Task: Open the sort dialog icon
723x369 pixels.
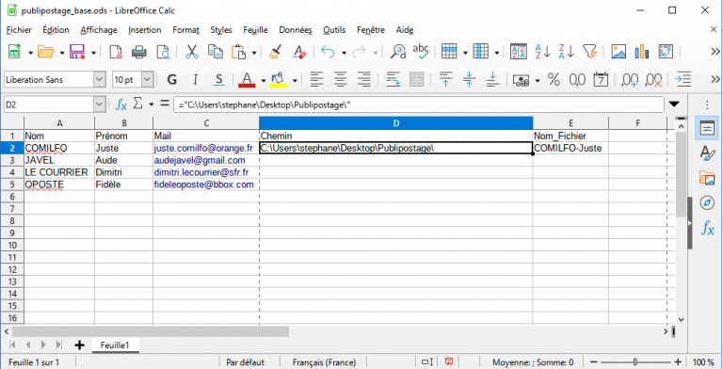Action: pos(519,52)
